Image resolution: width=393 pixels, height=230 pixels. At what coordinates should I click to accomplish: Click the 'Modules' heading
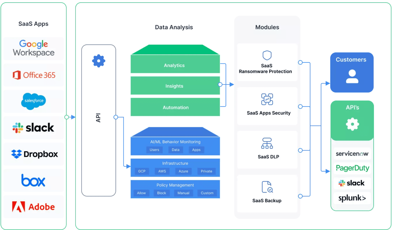click(x=267, y=27)
